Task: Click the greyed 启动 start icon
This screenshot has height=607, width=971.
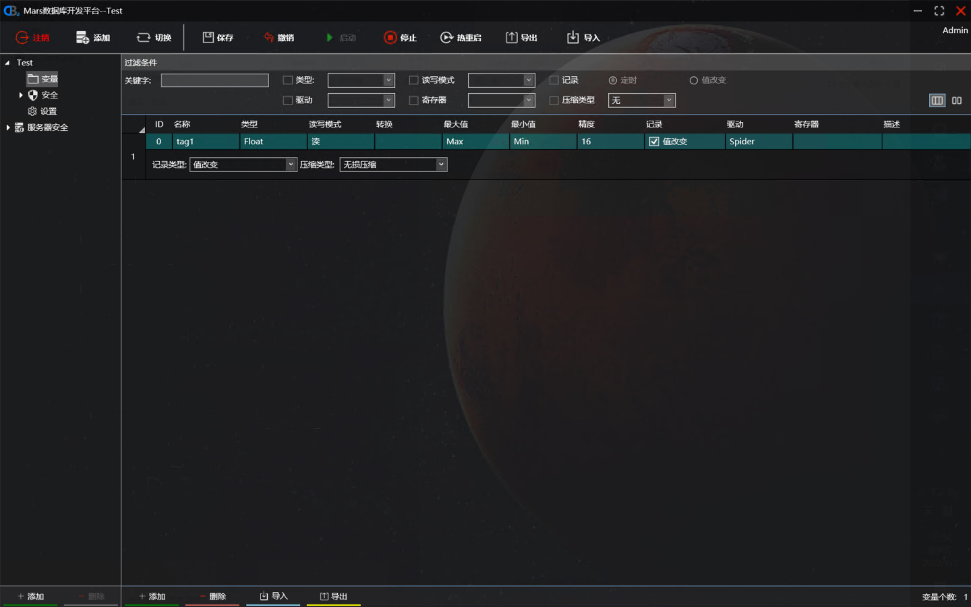Action: coord(330,38)
